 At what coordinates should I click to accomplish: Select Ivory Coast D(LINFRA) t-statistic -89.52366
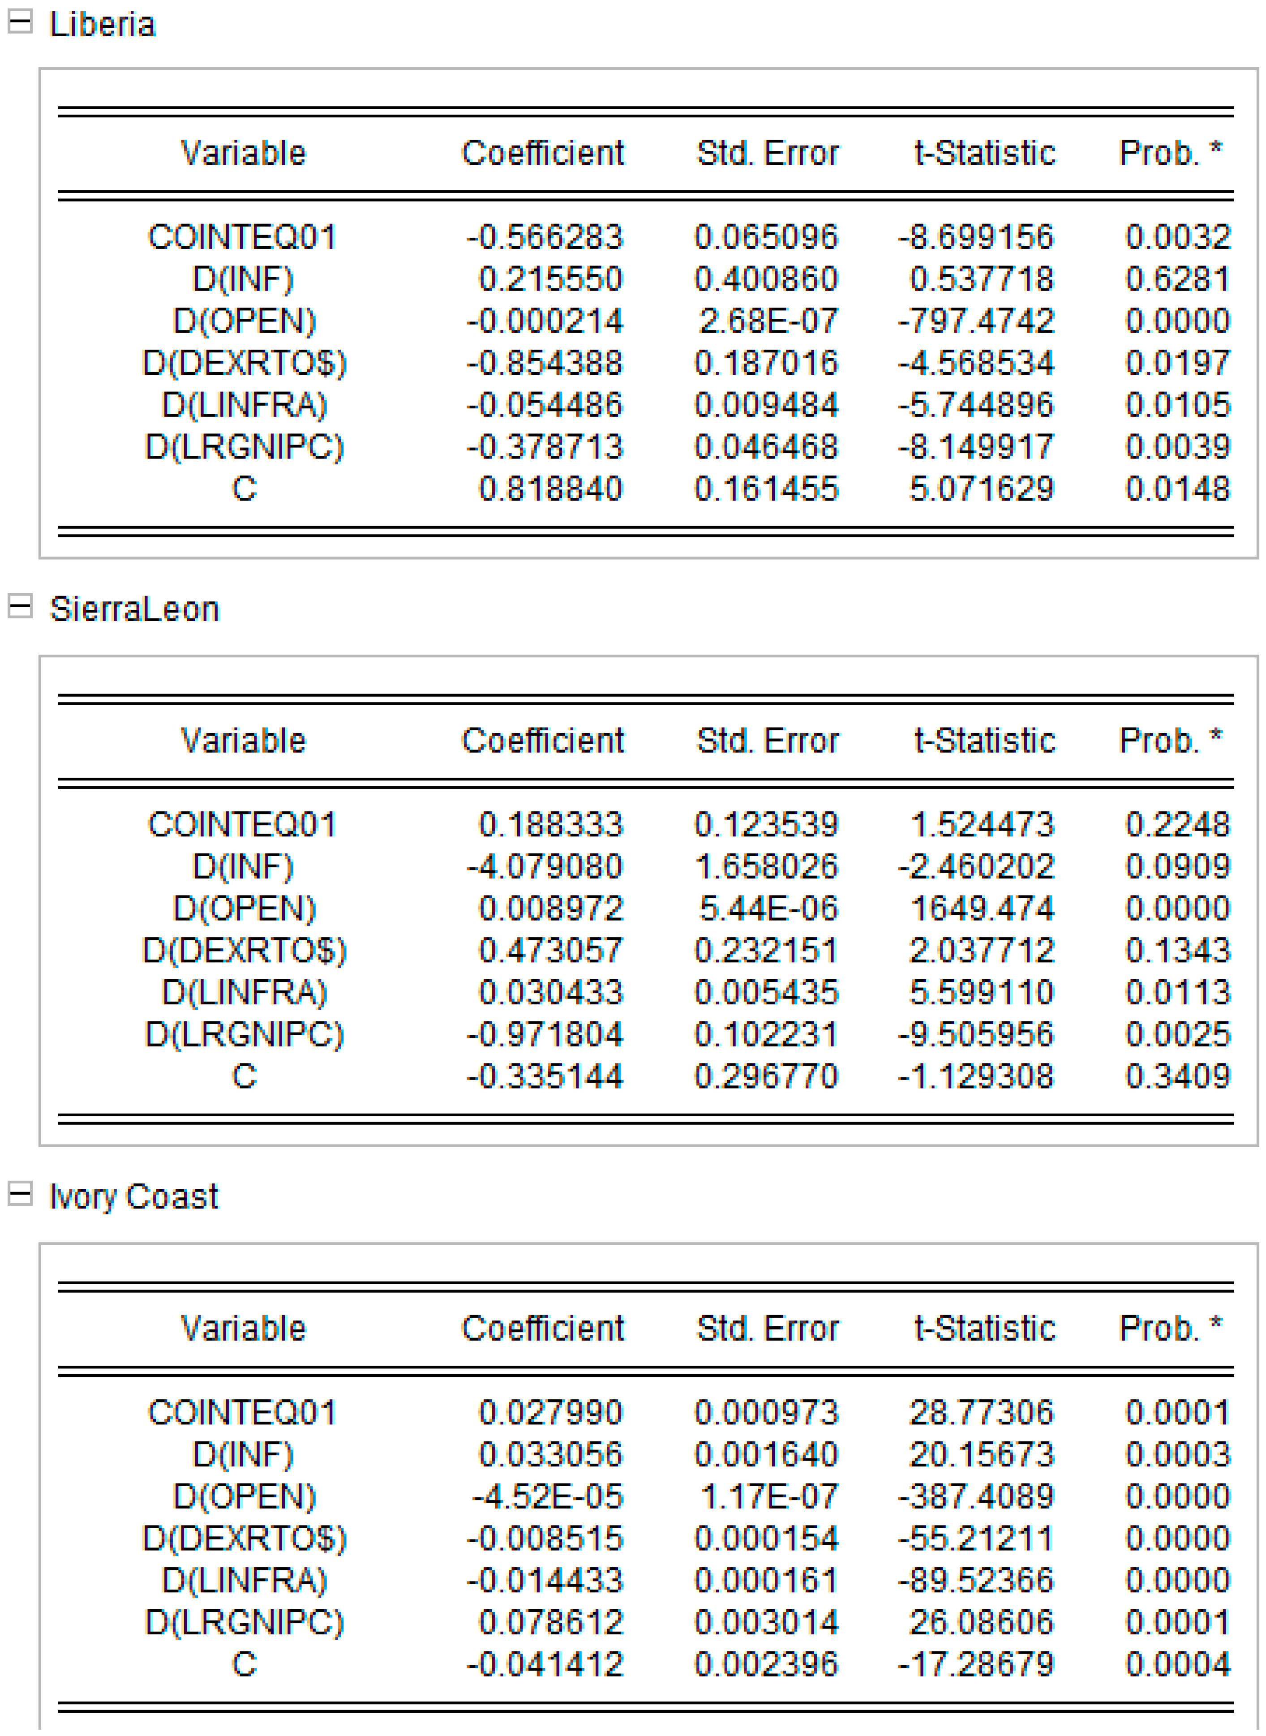pos(975,1580)
